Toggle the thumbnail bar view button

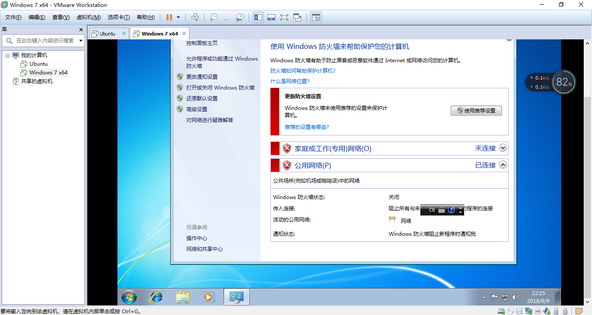click(271, 17)
